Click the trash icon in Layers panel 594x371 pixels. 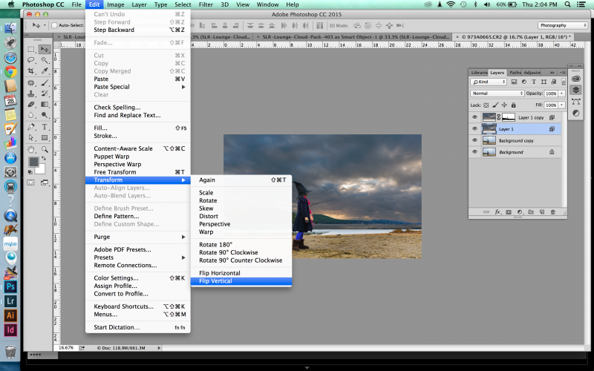552,212
